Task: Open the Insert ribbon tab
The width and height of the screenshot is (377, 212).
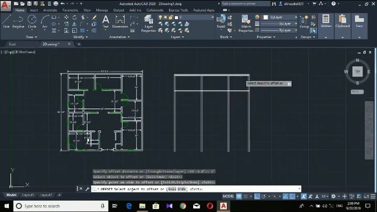Action: click(x=34, y=10)
